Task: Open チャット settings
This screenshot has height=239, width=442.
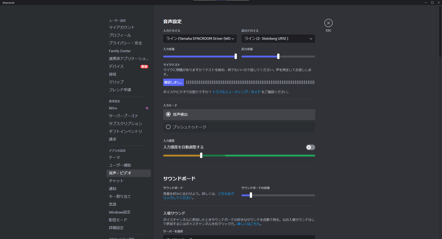Action: (x=129, y=181)
